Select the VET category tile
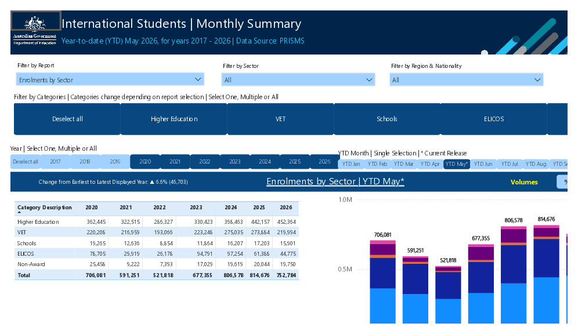This screenshot has height=334, width=578. (280, 119)
